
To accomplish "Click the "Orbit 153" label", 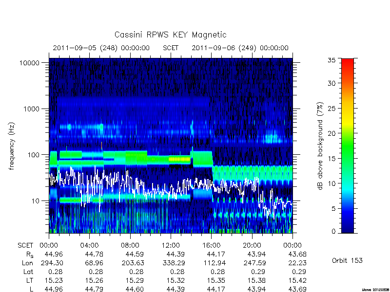I will [347, 260].
